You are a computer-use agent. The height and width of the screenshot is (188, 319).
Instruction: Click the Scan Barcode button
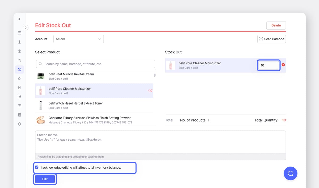[271, 39]
